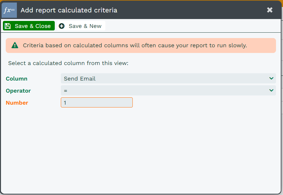Image resolution: width=283 pixels, height=195 pixels.
Task: Click the warning triangle icon in banner
Action: [x=15, y=45]
